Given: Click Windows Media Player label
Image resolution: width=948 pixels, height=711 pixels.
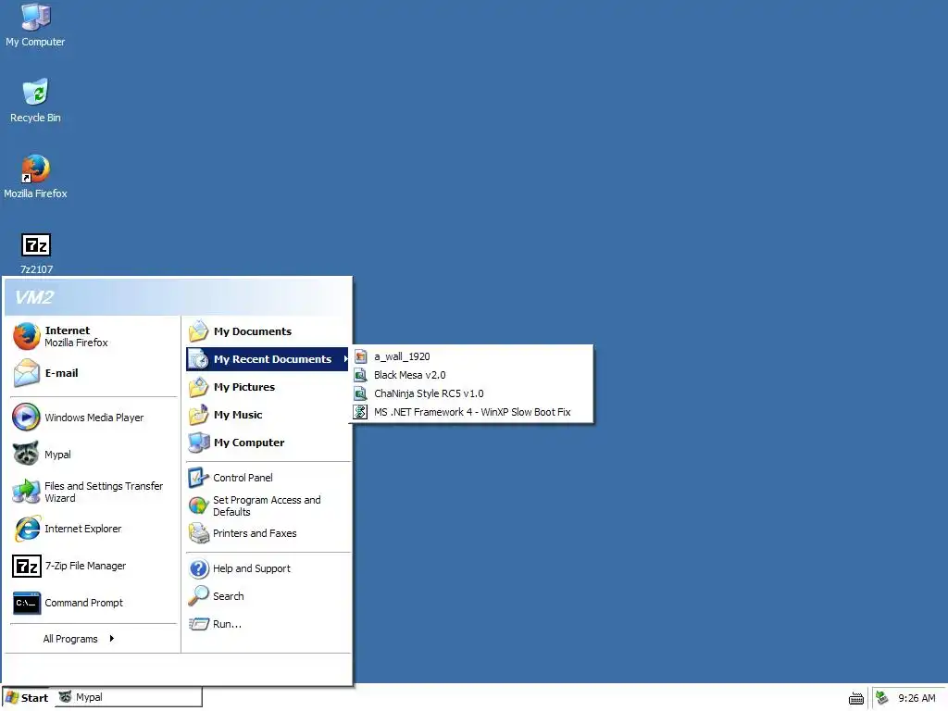Looking at the screenshot, I should [x=94, y=418].
